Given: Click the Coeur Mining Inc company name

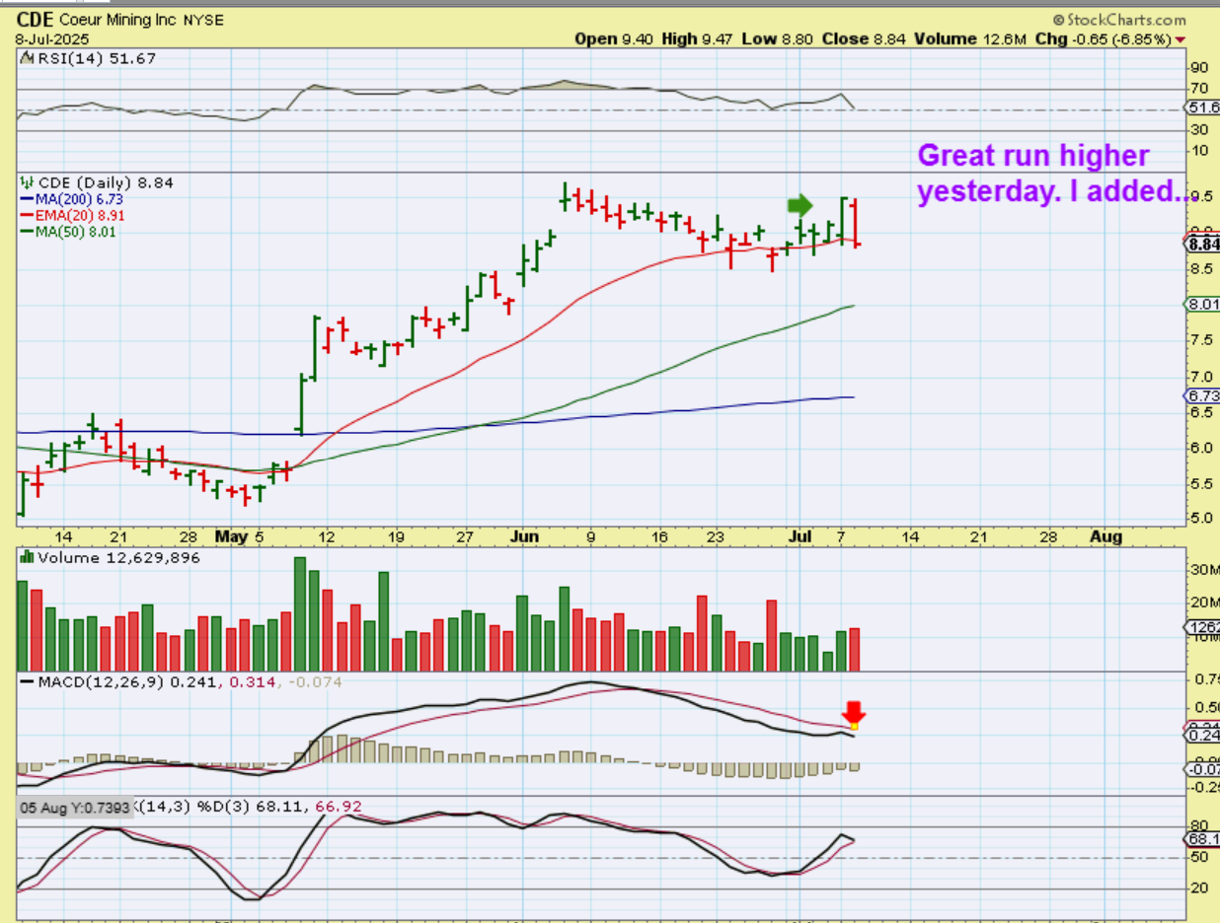Looking at the screenshot, I should click(119, 20).
